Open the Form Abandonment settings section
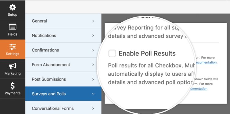This screenshot has height=114, width=230. 63,65
